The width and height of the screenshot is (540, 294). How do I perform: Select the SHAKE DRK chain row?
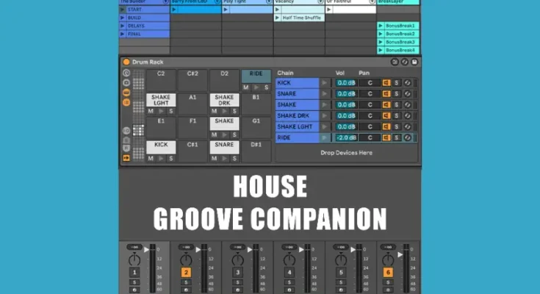[297, 116]
